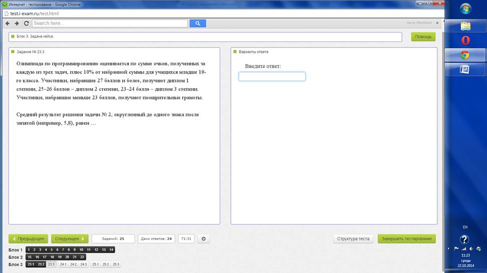Close the ads bar with X
487x273 pixels.
point(437,23)
